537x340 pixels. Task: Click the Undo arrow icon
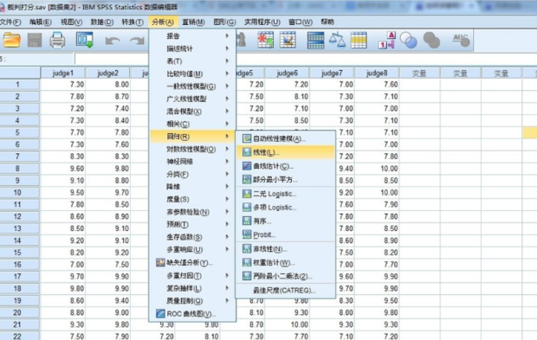tap(113, 41)
